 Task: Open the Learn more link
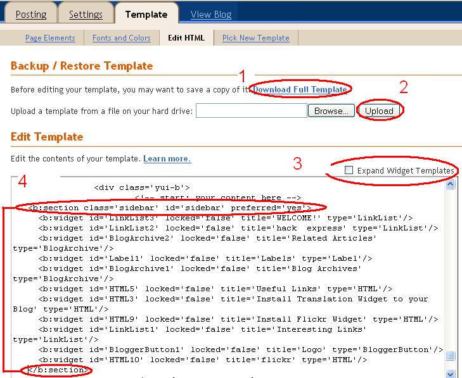[167, 158]
